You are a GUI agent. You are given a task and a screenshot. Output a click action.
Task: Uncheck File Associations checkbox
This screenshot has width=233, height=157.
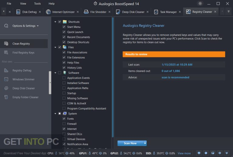[x=64, y=52]
